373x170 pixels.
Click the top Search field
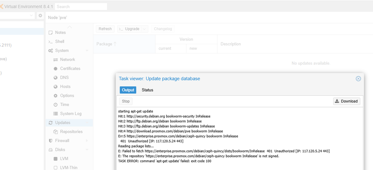click(81, 6)
